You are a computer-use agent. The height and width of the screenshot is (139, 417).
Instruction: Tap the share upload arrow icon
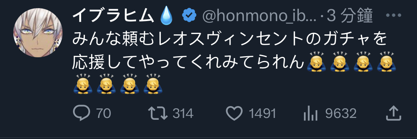(393, 113)
